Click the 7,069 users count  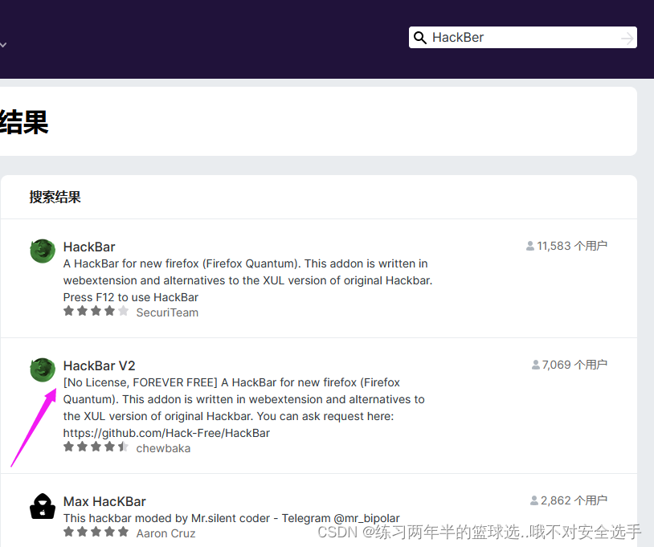pos(574,365)
